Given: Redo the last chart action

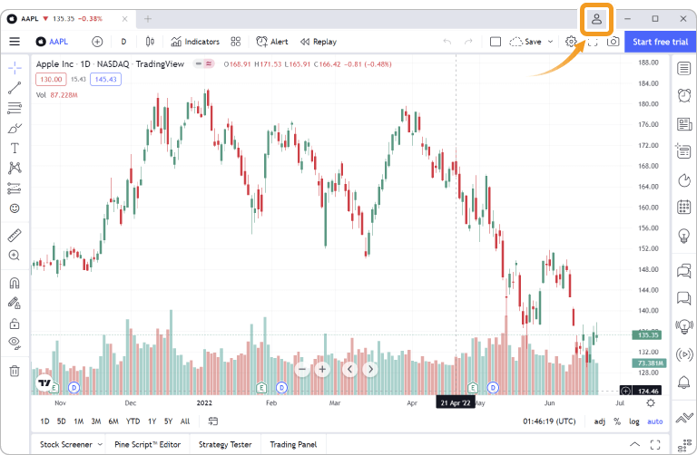Looking at the screenshot, I should [x=468, y=42].
